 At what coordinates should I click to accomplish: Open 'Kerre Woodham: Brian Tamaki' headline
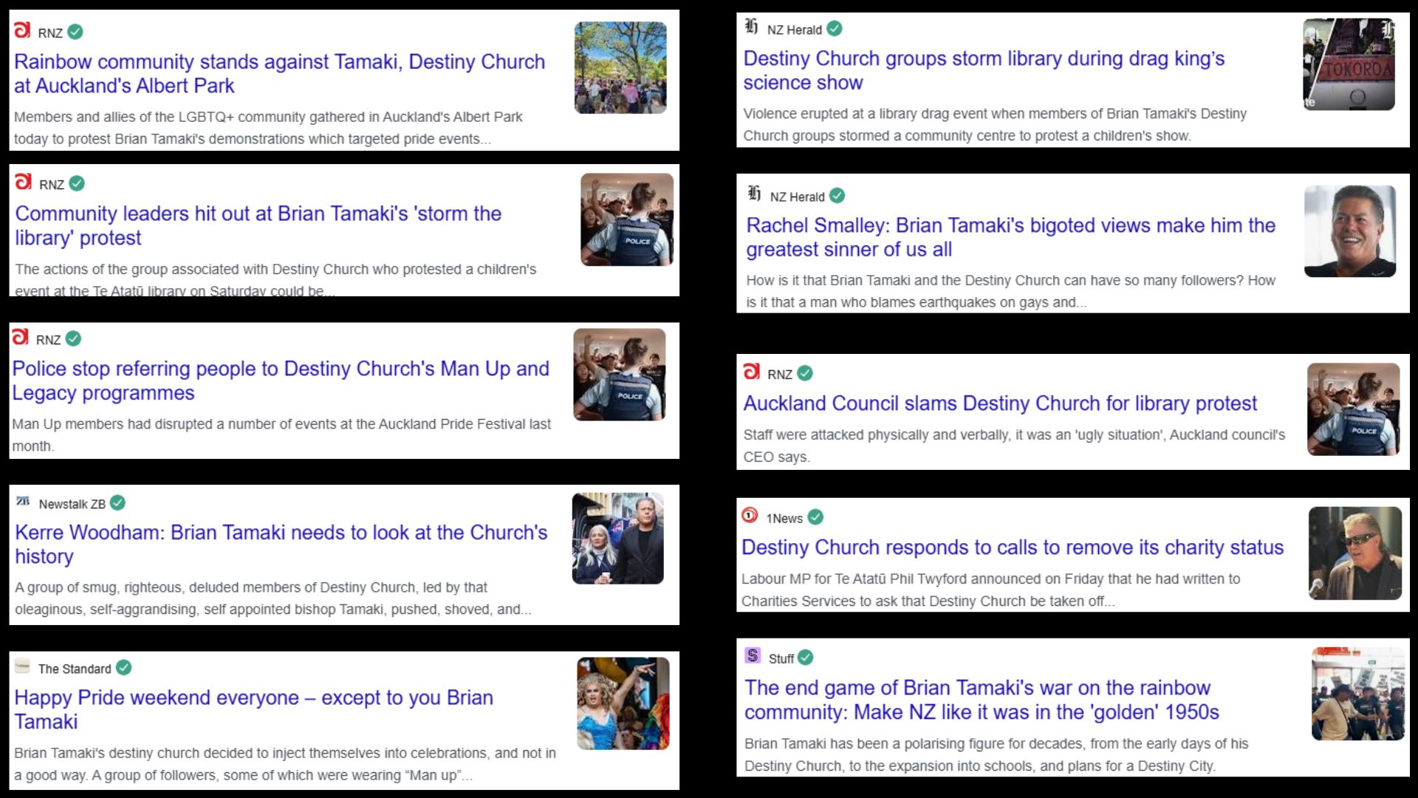pos(281,544)
